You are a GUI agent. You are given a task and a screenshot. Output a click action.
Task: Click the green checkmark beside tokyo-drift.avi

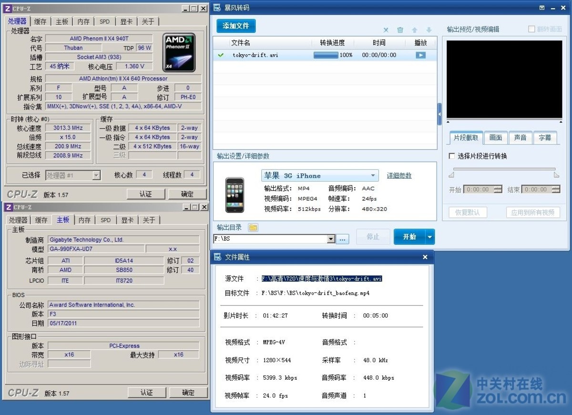coord(221,55)
